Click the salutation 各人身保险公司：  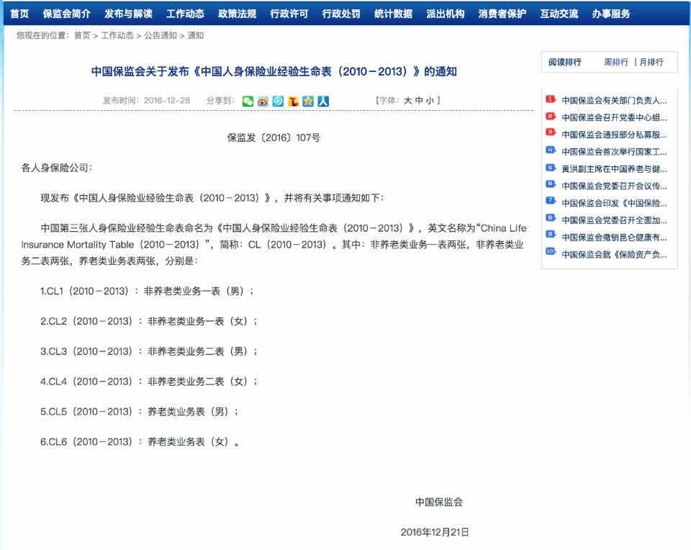coord(57,168)
